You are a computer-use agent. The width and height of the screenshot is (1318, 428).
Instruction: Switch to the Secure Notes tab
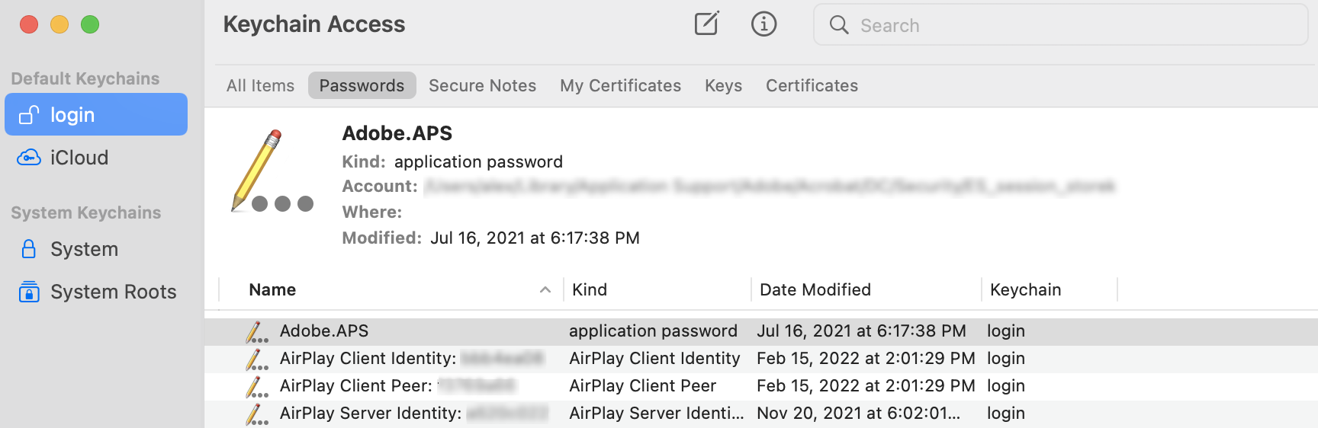click(482, 85)
